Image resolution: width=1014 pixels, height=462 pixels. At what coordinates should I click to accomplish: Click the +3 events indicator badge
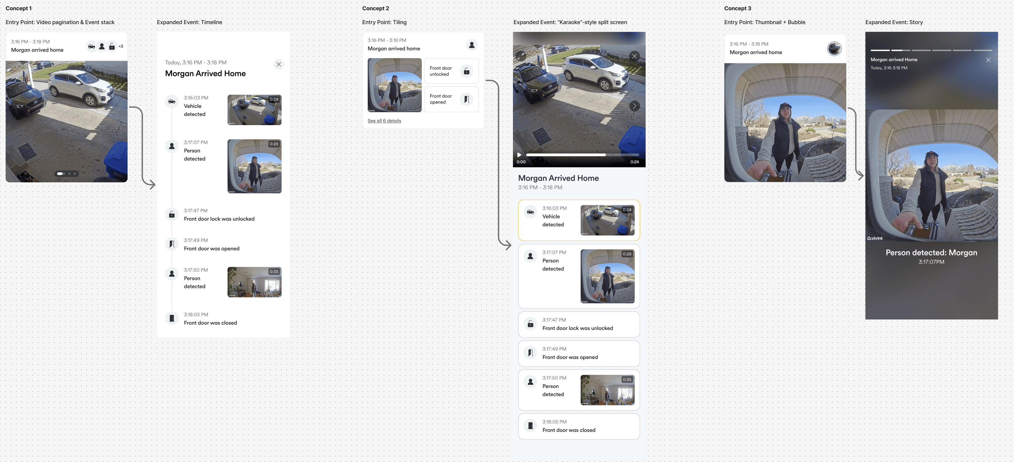[x=121, y=47]
